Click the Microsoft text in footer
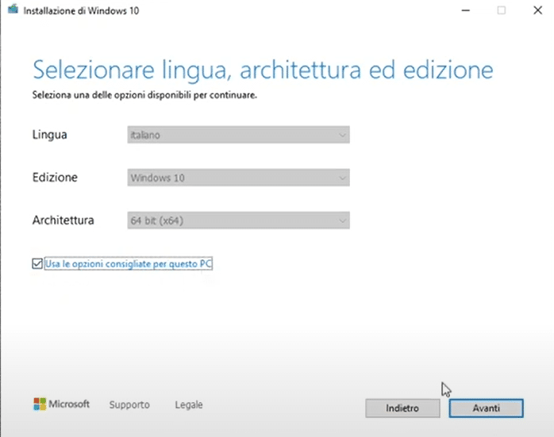Screen dimensions: 554x437 pyautogui.click(x=69, y=404)
